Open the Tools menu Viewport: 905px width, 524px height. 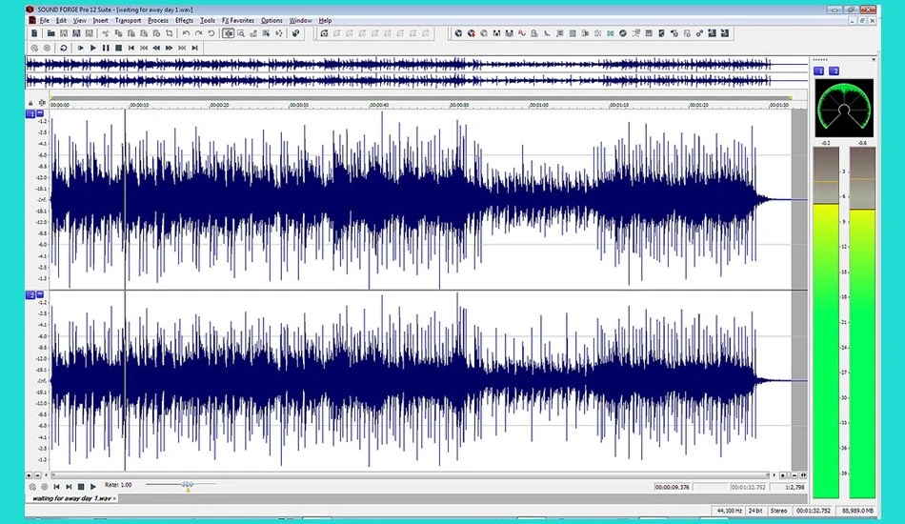click(x=208, y=20)
